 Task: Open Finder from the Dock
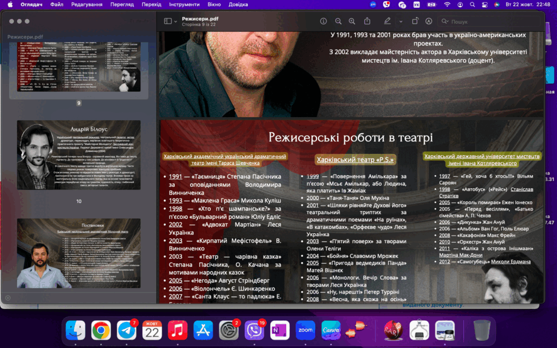coord(75,330)
